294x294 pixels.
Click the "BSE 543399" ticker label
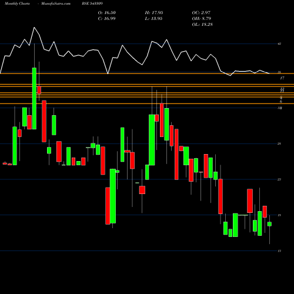click(x=92, y=4)
